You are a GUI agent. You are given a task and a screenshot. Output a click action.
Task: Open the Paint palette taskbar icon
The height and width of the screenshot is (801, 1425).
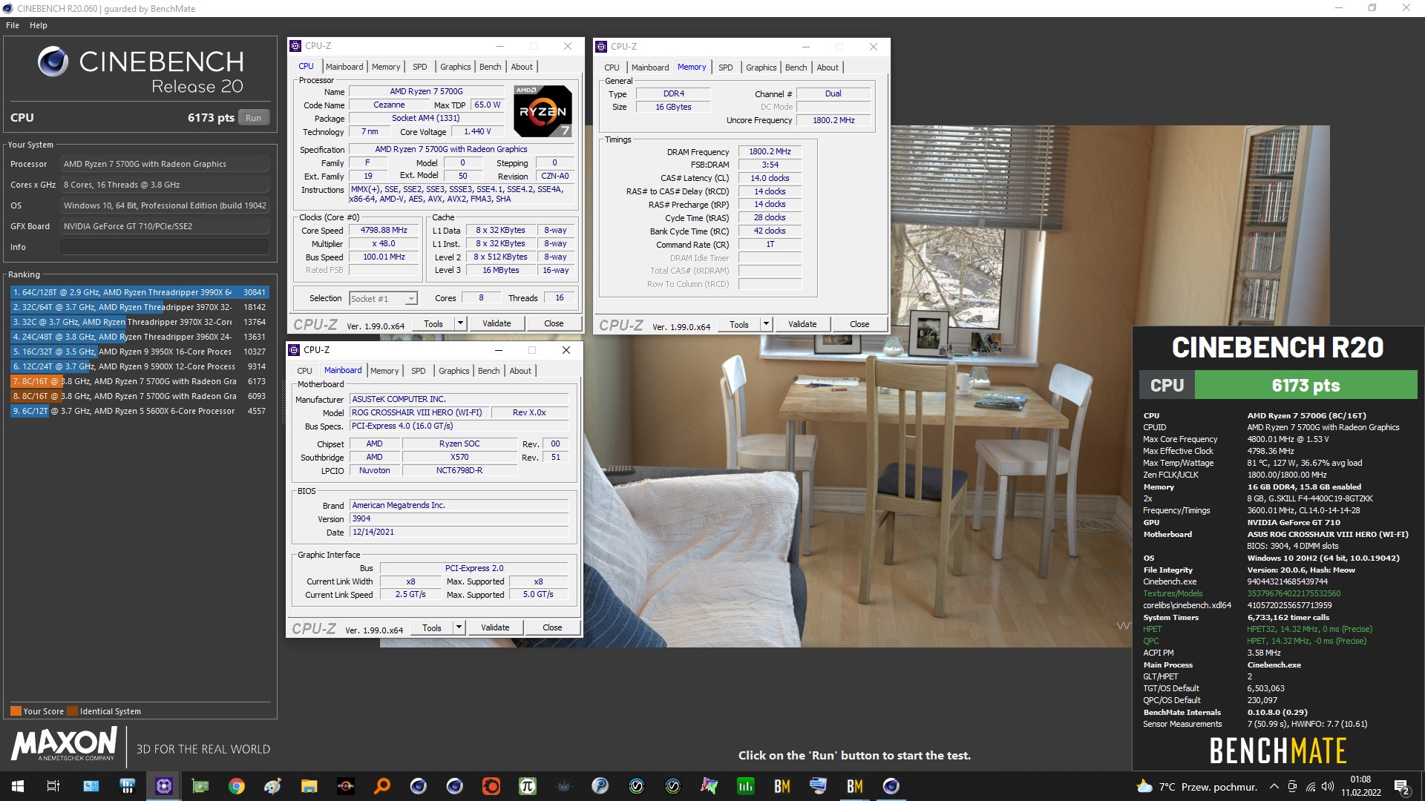(272, 786)
